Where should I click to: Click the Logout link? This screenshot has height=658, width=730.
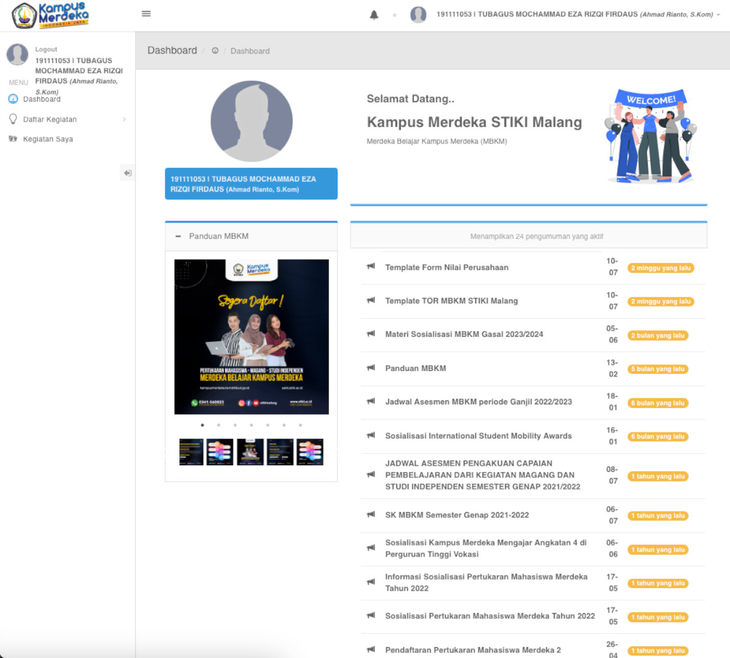coord(46,49)
